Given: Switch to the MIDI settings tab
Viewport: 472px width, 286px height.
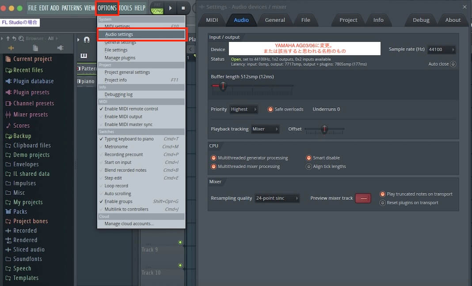Looking at the screenshot, I should click(212, 20).
